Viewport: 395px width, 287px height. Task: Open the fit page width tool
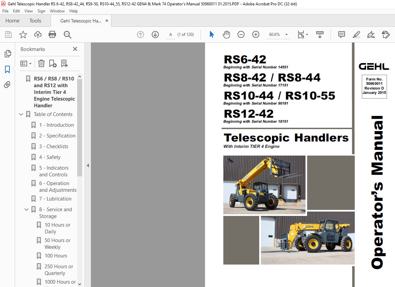301,35
